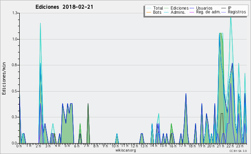Click the '15 h' x-axis label
The height and width of the screenshot is (154, 251).
tap(163, 146)
